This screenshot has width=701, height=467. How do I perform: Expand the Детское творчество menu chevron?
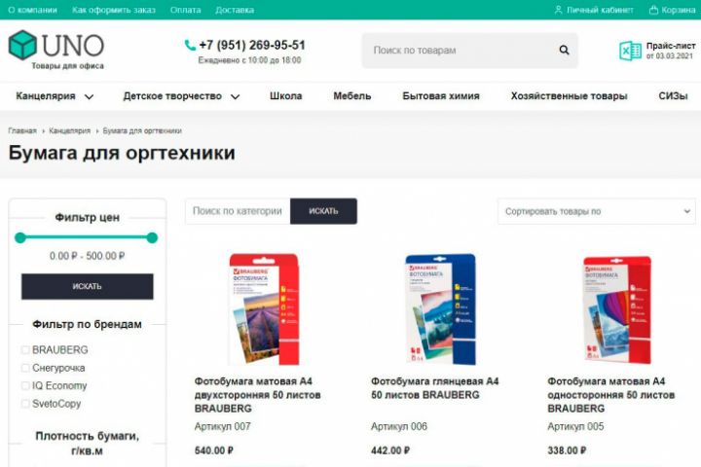coord(236,96)
